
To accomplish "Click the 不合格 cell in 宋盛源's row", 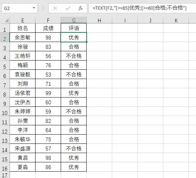I will [74, 148].
